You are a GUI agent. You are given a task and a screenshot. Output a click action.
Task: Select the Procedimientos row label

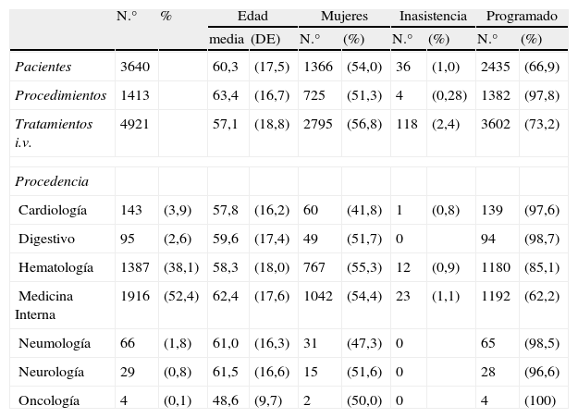coord(61,95)
